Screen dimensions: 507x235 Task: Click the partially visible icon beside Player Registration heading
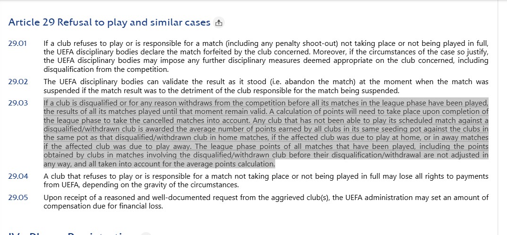point(146,234)
